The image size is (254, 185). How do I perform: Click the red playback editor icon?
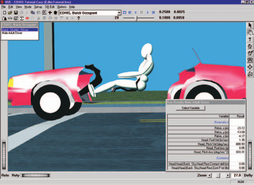click(27, 18)
